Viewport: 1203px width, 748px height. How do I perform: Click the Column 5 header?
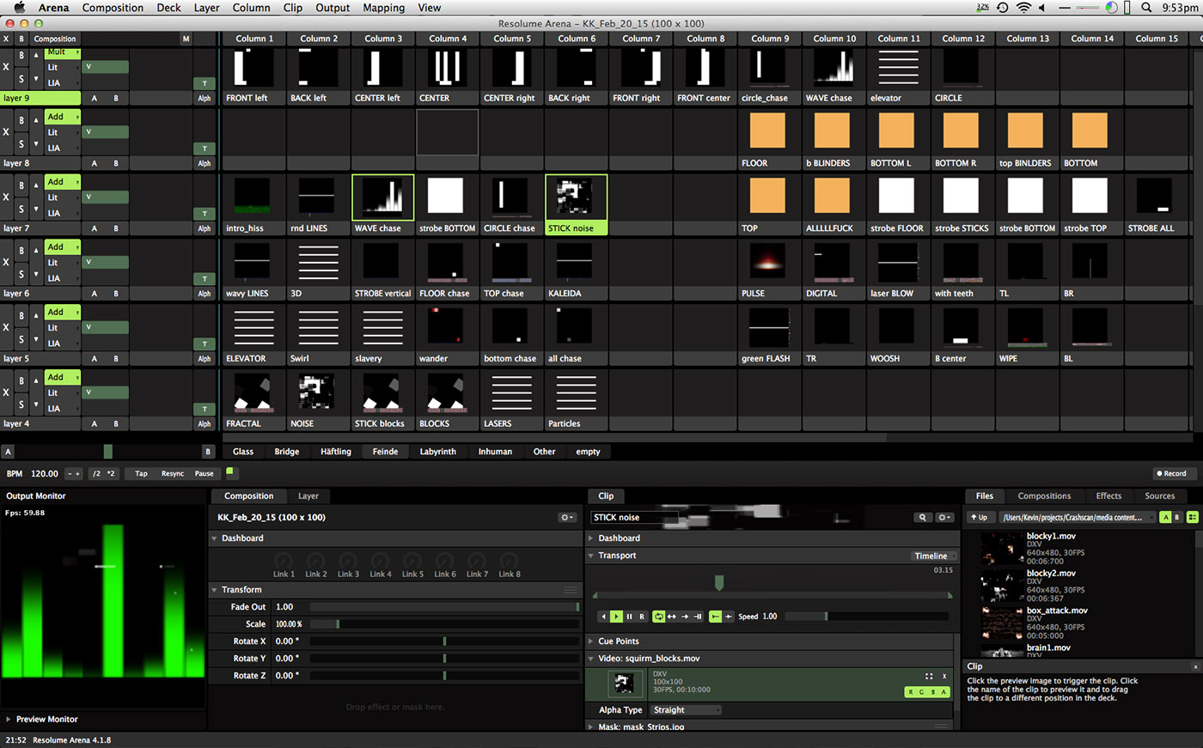click(x=512, y=39)
